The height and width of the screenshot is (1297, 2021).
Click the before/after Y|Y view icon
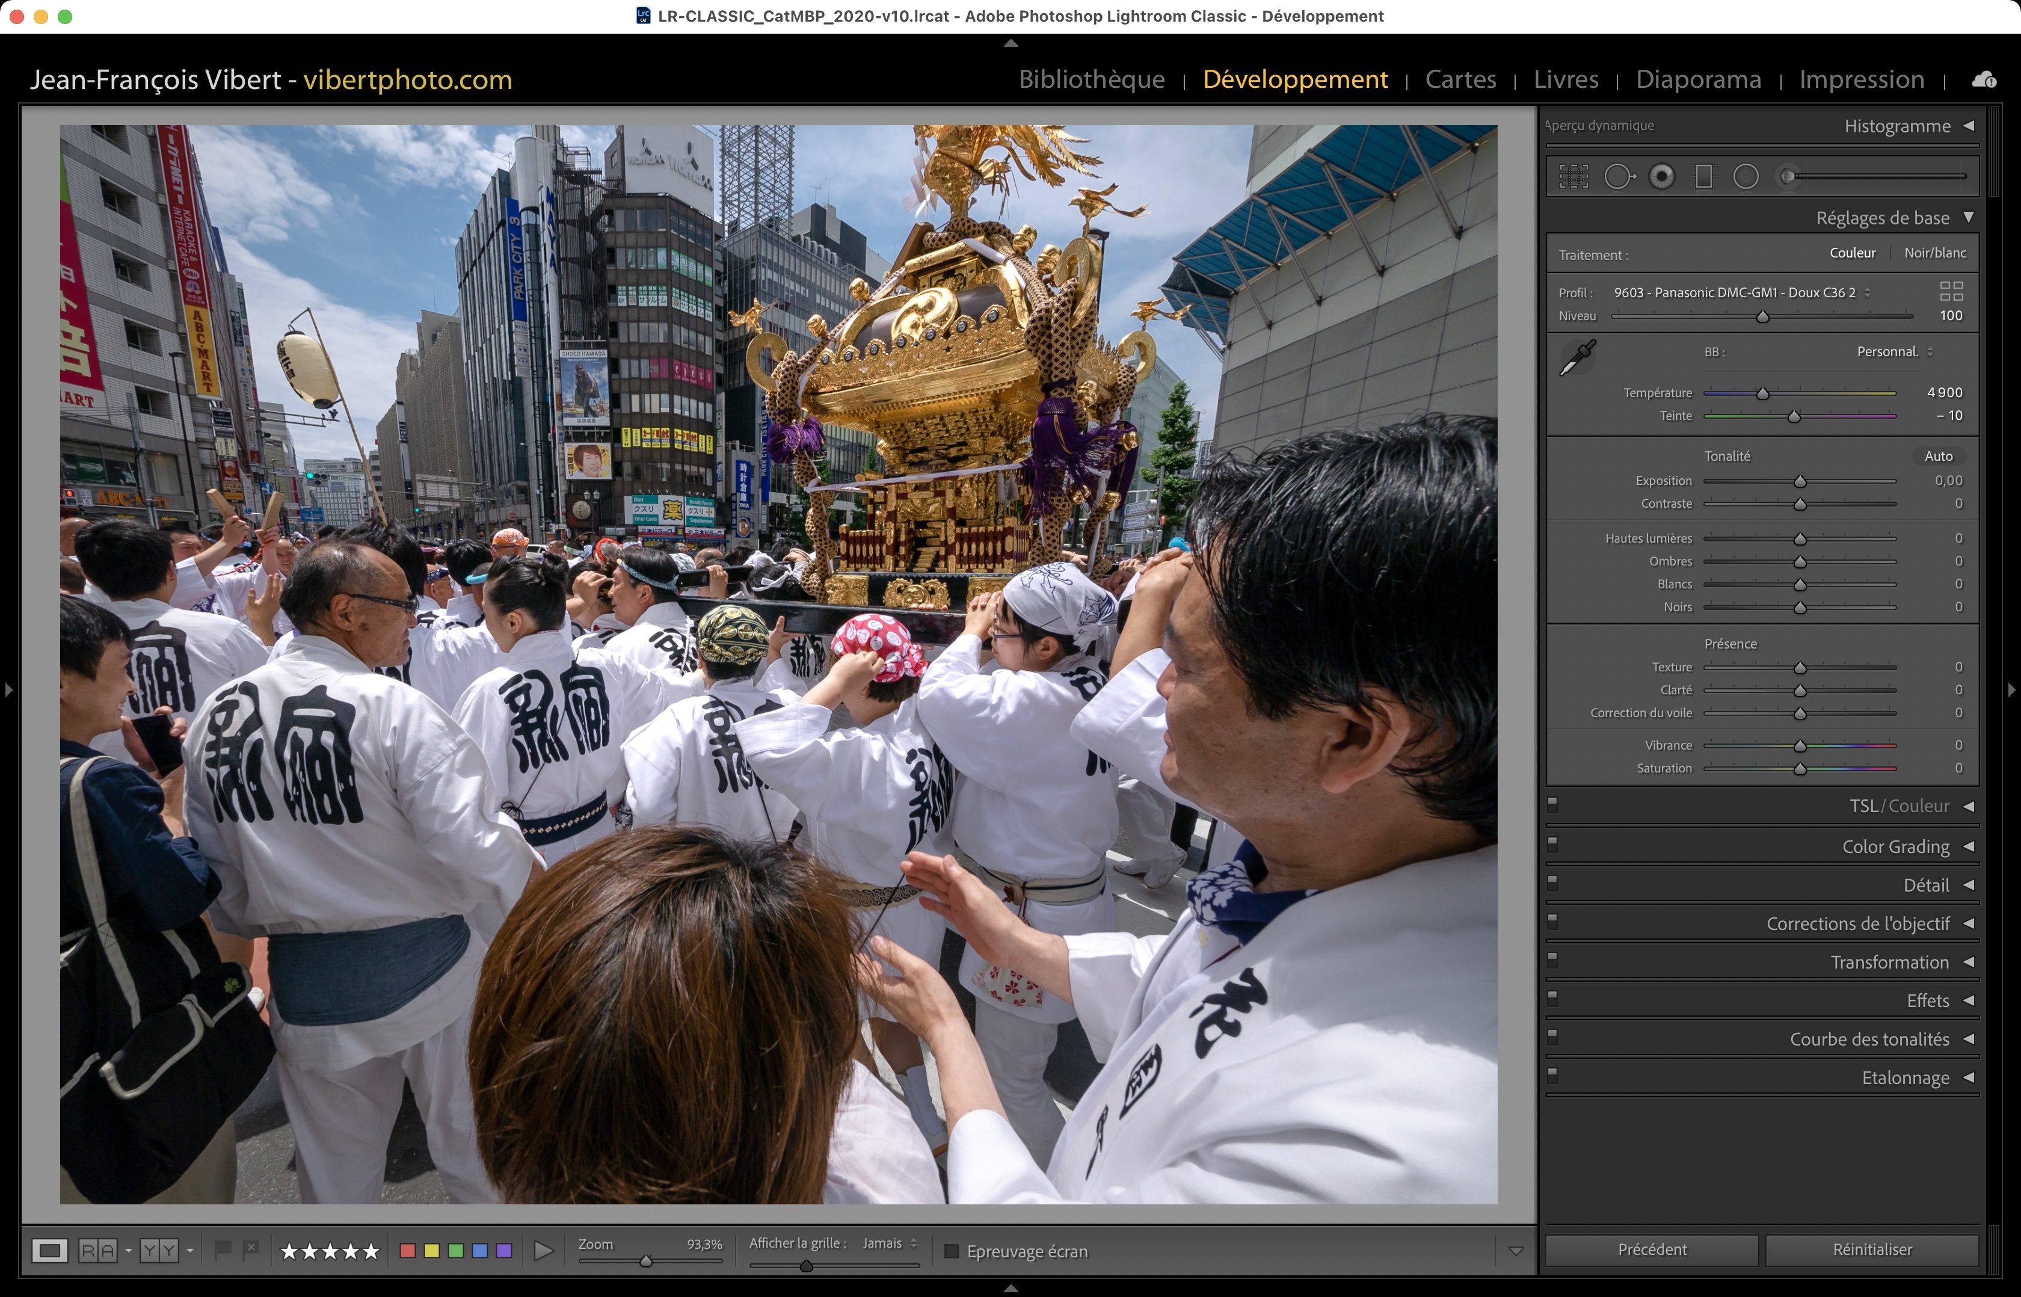pyautogui.click(x=159, y=1251)
